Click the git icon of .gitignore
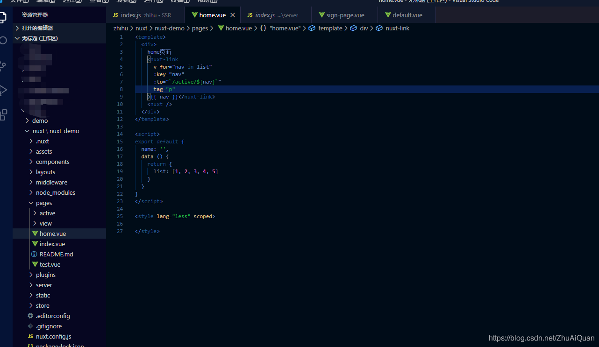This screenshot has height=347, width=599. coord(30,326)
